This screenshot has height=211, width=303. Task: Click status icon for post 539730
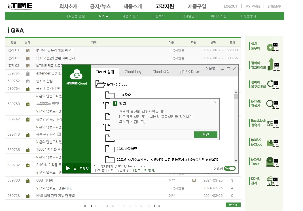28,180
